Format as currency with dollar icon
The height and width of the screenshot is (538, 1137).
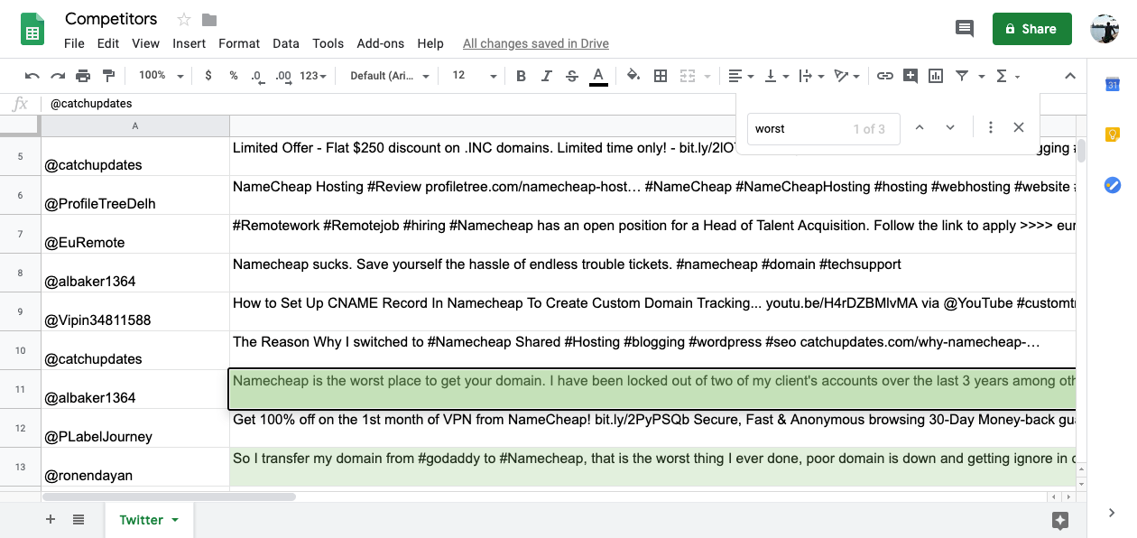tap(208, 76)
